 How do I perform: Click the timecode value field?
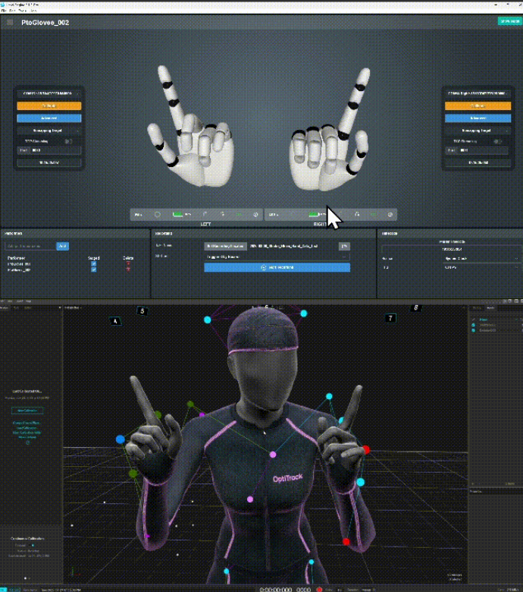[x=452, y=249]
